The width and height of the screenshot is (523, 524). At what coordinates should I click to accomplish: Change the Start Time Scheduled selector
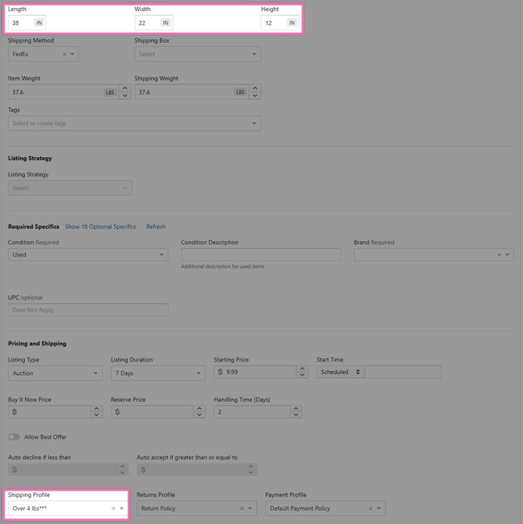341,373
